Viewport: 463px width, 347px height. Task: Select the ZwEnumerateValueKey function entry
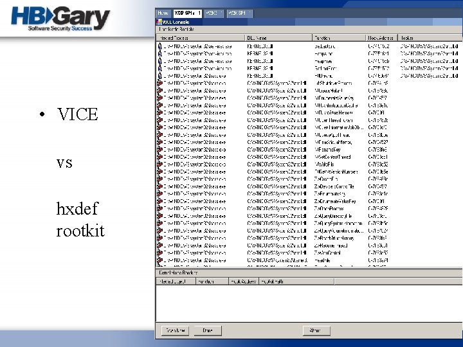coord(335,201)
